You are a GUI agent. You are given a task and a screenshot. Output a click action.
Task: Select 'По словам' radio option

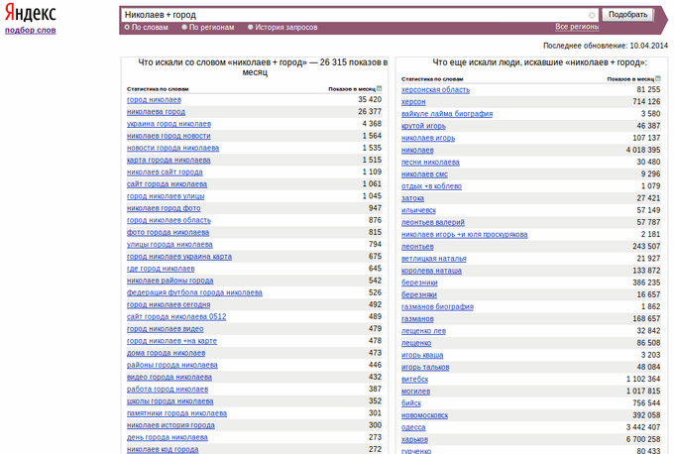[127, 27]
